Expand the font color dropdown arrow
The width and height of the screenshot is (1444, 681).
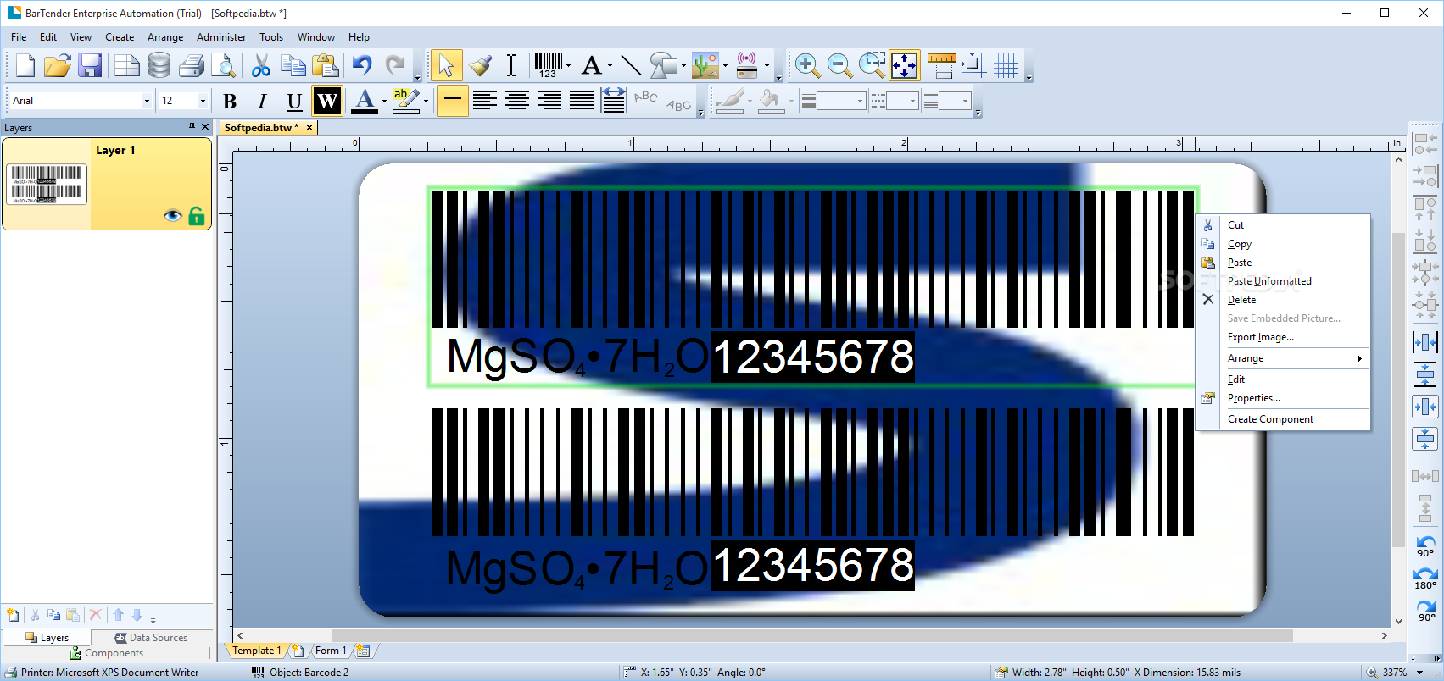[384, 101]
